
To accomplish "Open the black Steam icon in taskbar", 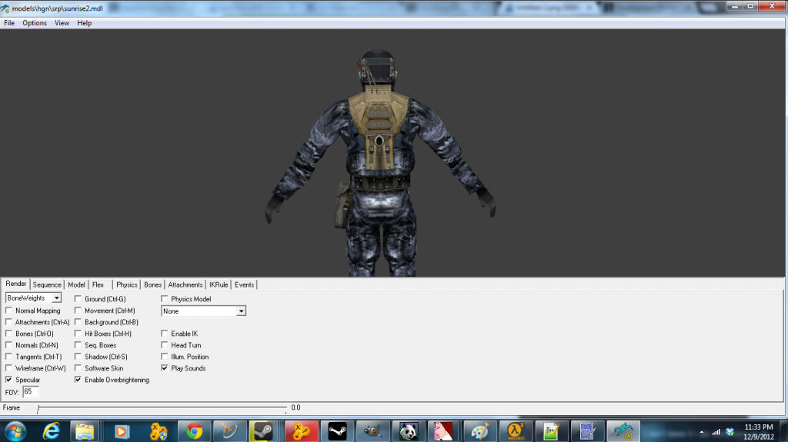I will pyautogui.click(x=337, y=431).
